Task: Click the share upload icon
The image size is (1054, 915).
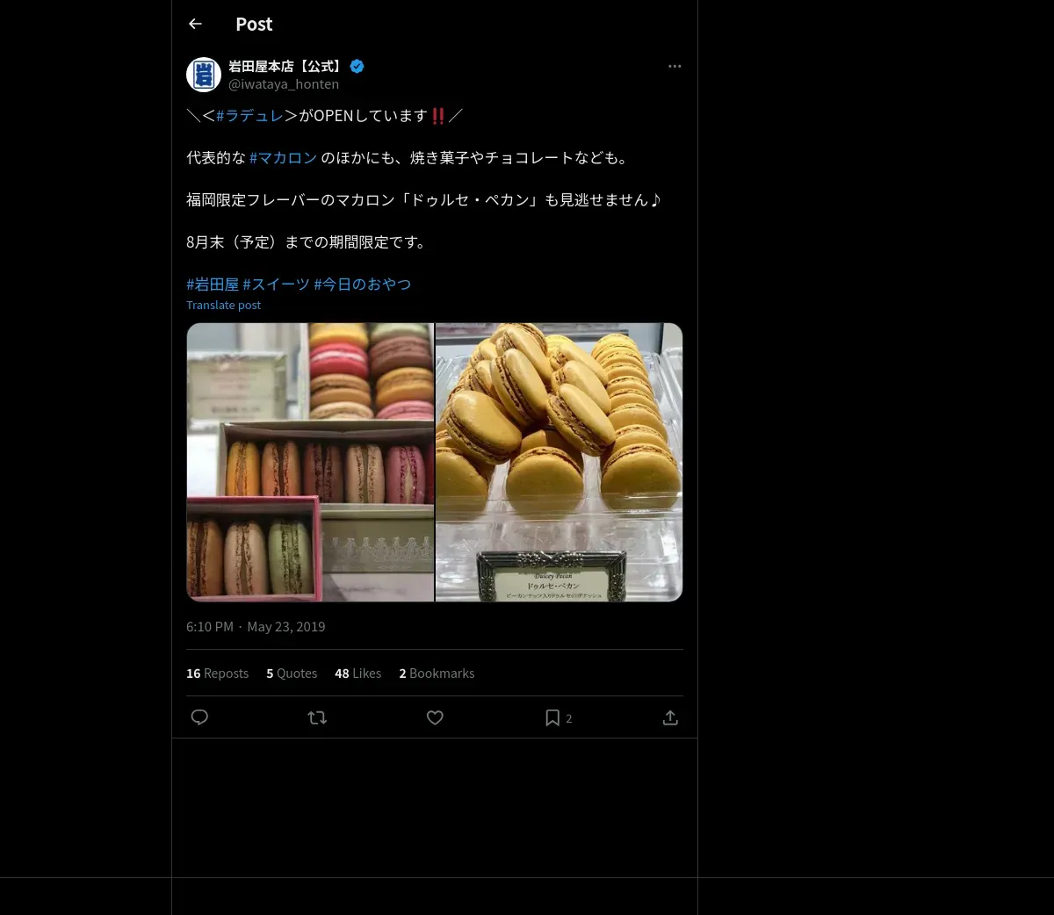Action: [x=670, y=717]
